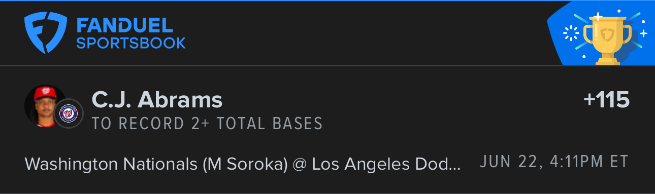The width and height of the screenshot is (655, 194).
Task: Open the C.J. Abrams player name
Action: click(x=157, y=100)
